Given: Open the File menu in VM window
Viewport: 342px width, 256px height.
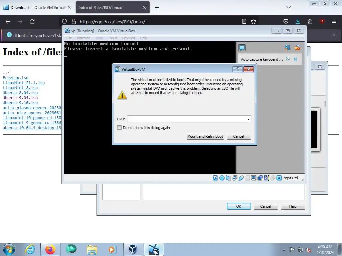Looking at the screenshot, I should point(69,38).
